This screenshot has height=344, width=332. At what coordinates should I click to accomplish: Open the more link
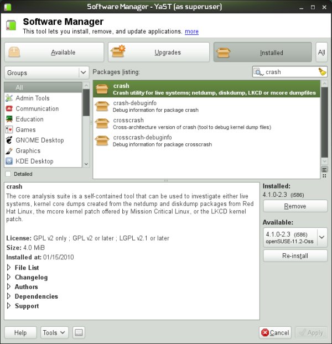point(191,32)
